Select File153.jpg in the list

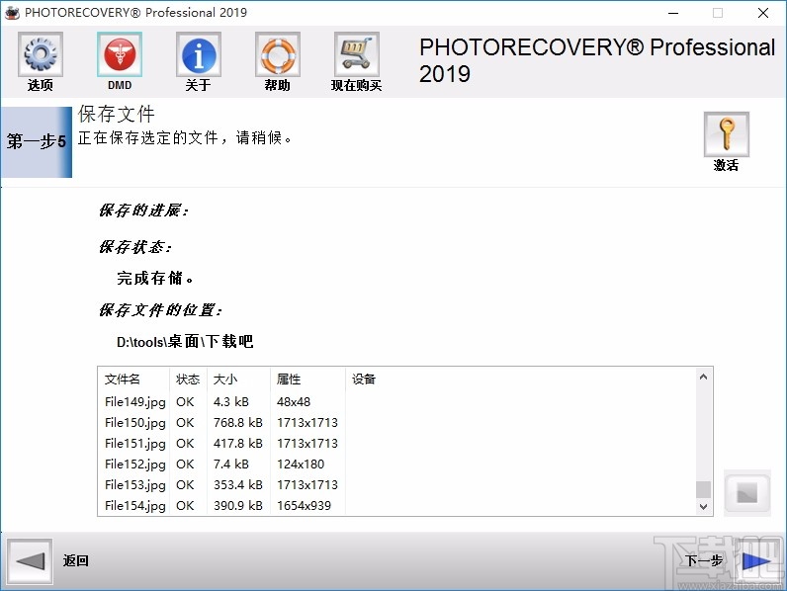click(x=135, y=485)
